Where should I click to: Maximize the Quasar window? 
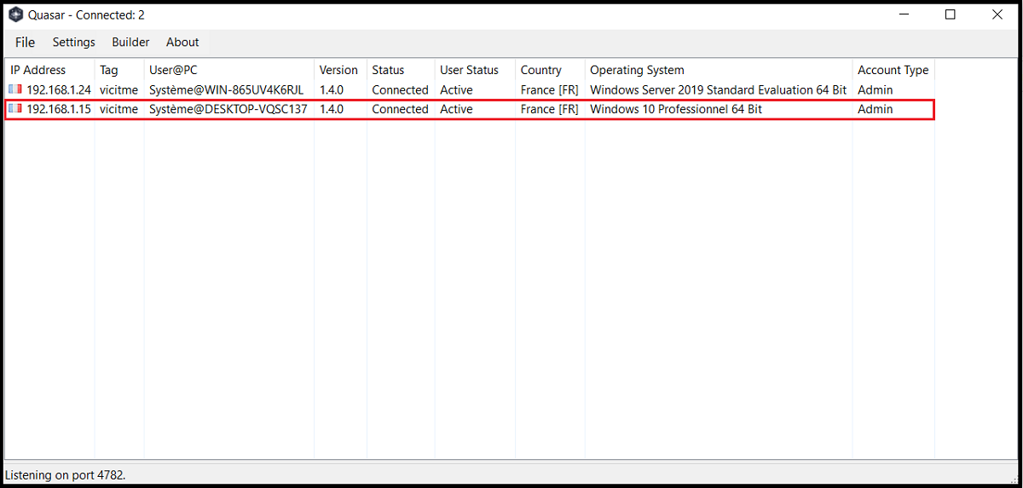(x=950, y=14)
